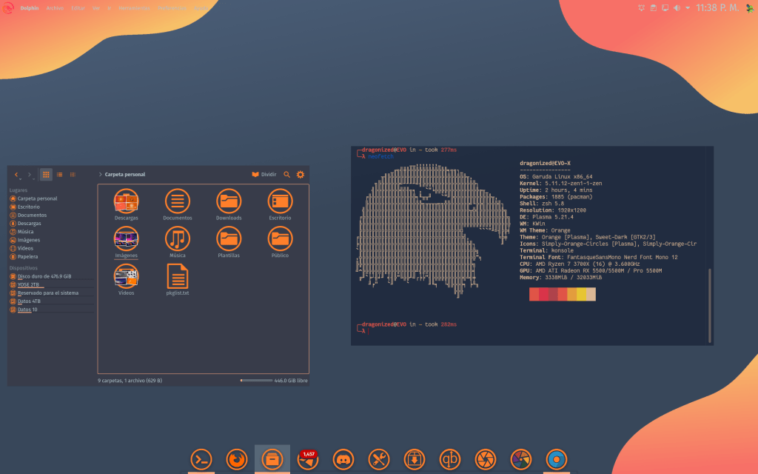
Task: Click the free disk space bar in Dolphin
Action: click(x=256, y=381)
